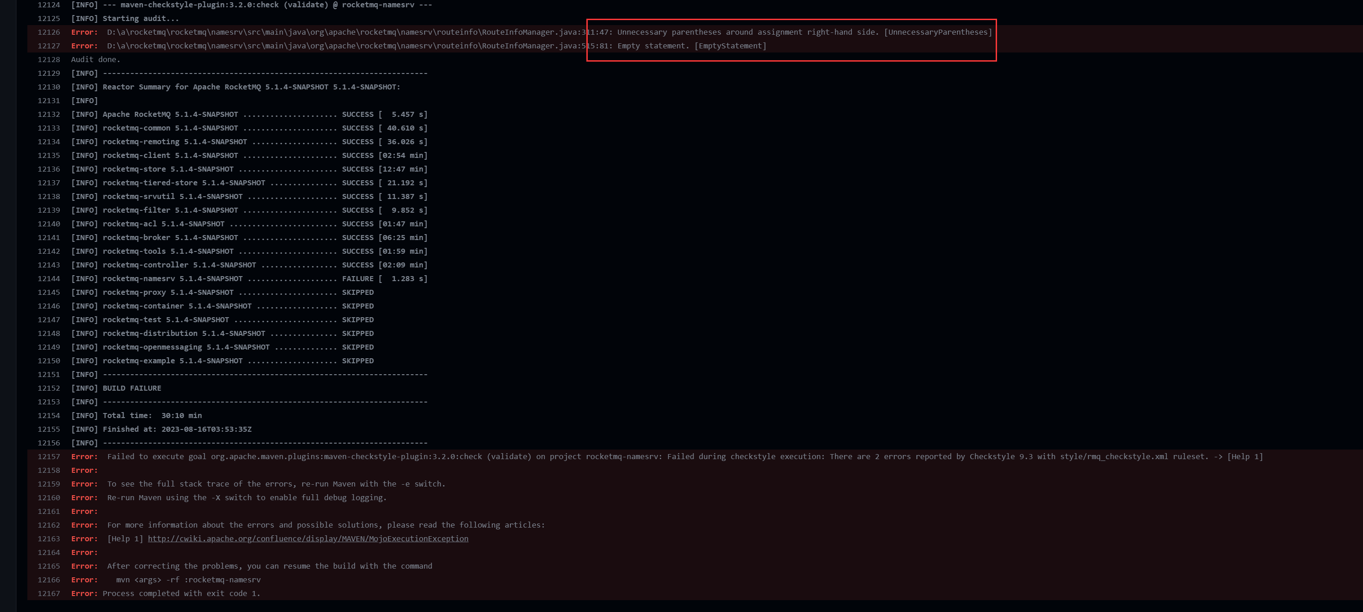
Task: Click line number 12144
Action: tap(49, 278)
